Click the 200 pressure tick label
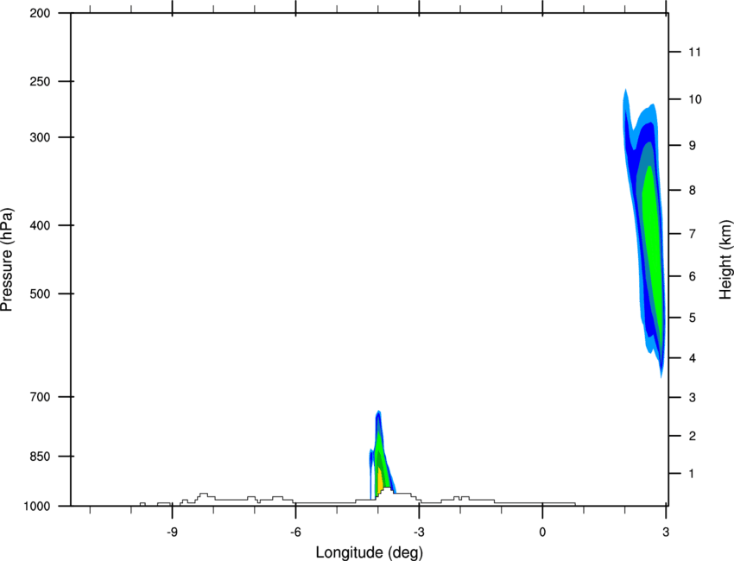This screenshot has height=561, width=734. click(x=40, y=13)
